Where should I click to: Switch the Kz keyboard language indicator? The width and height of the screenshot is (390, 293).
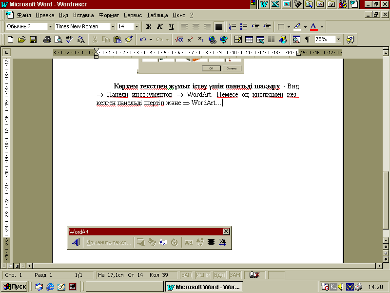333,287
